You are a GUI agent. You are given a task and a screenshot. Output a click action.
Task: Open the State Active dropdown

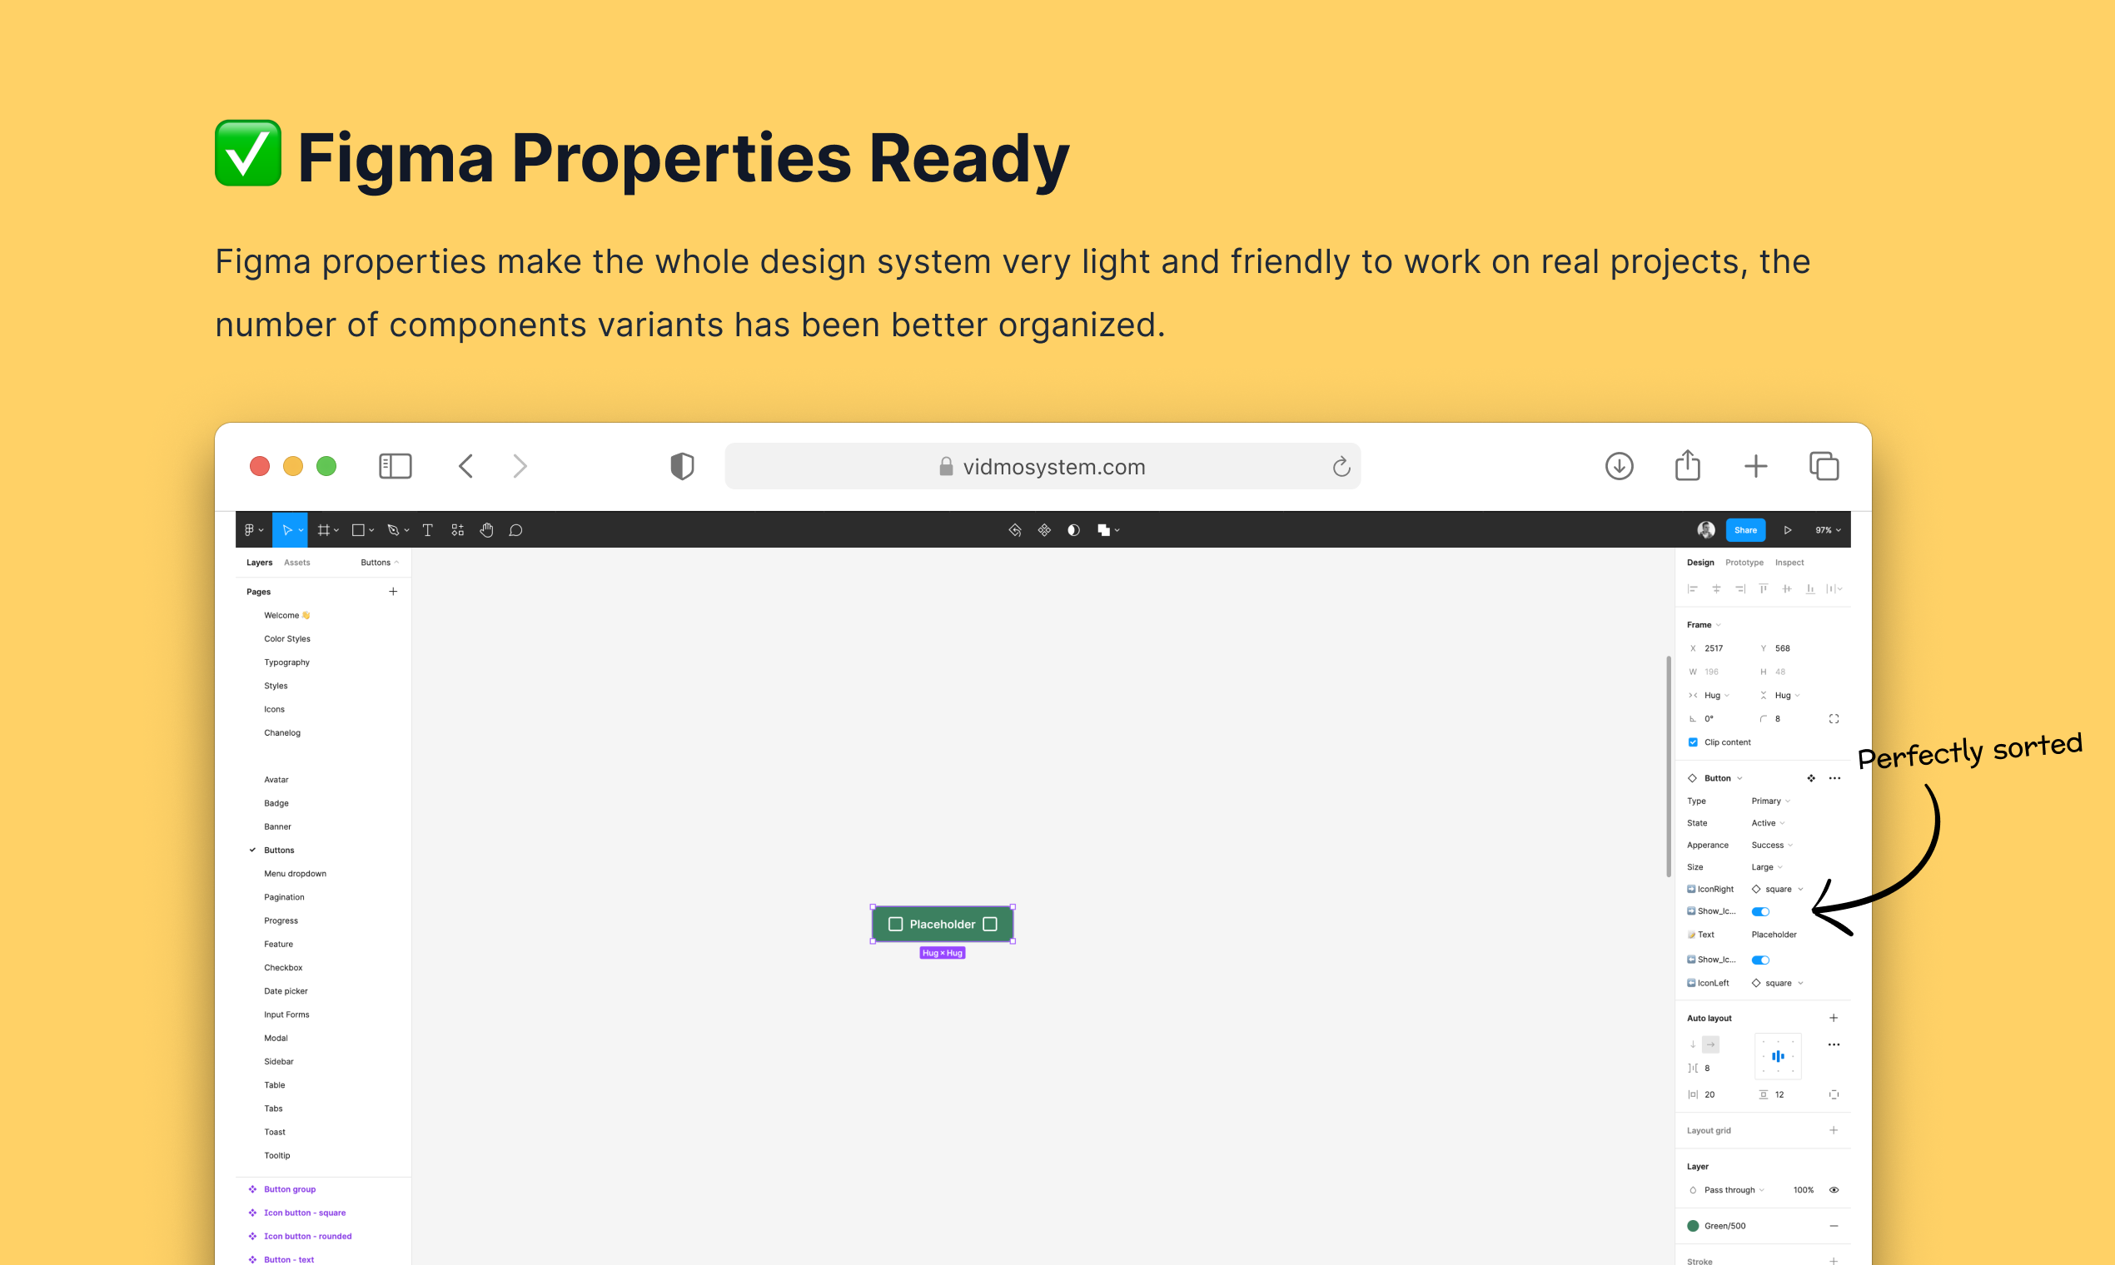pyautogui.click(x=1767, y=823)
